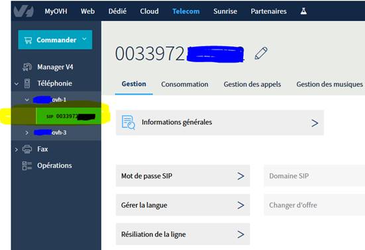Collapse the ovh-1 group chevron
The height and width of the screenshot is (250, 365).
26,100
